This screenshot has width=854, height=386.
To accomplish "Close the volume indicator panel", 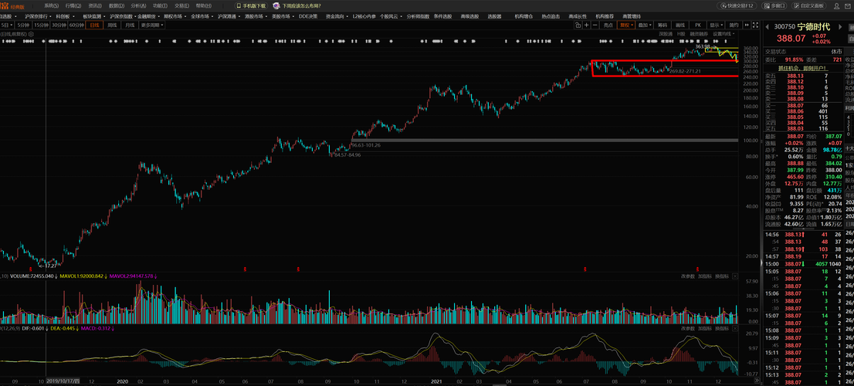I will [735, 276].
